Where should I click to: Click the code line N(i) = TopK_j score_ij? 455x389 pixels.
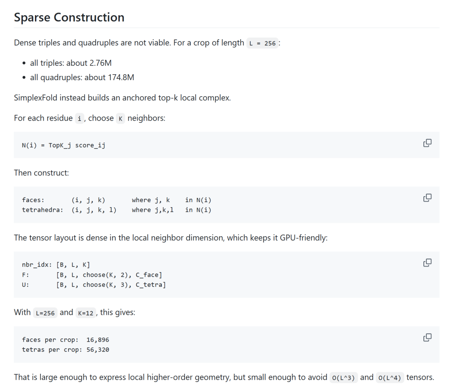click(64, 145)
